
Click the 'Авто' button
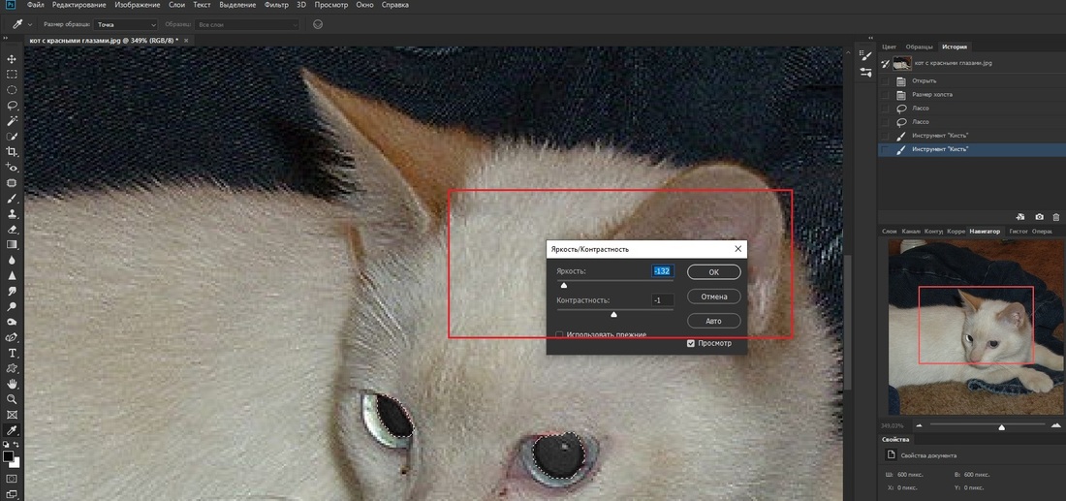point(713,321)
